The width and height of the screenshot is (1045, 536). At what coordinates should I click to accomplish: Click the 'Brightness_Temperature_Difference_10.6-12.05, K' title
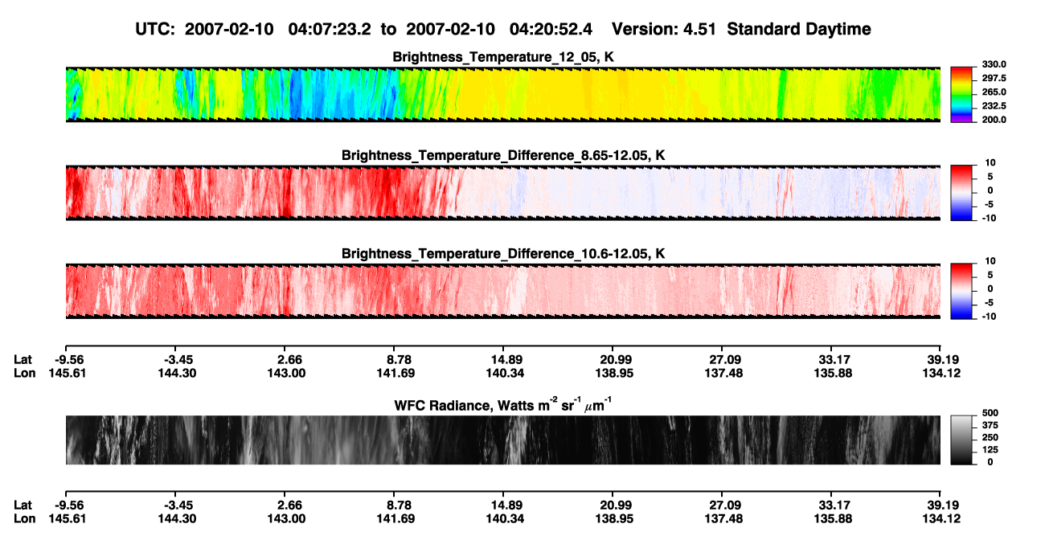click(x=503, y=254)
